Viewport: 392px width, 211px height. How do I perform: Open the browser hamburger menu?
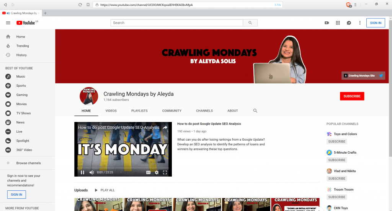pyautogui.click(x=355, y=5)
